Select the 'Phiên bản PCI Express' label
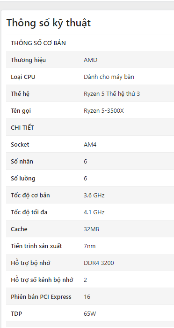The image size is (174, 328). pyautogui.click(x=41, y=297)
